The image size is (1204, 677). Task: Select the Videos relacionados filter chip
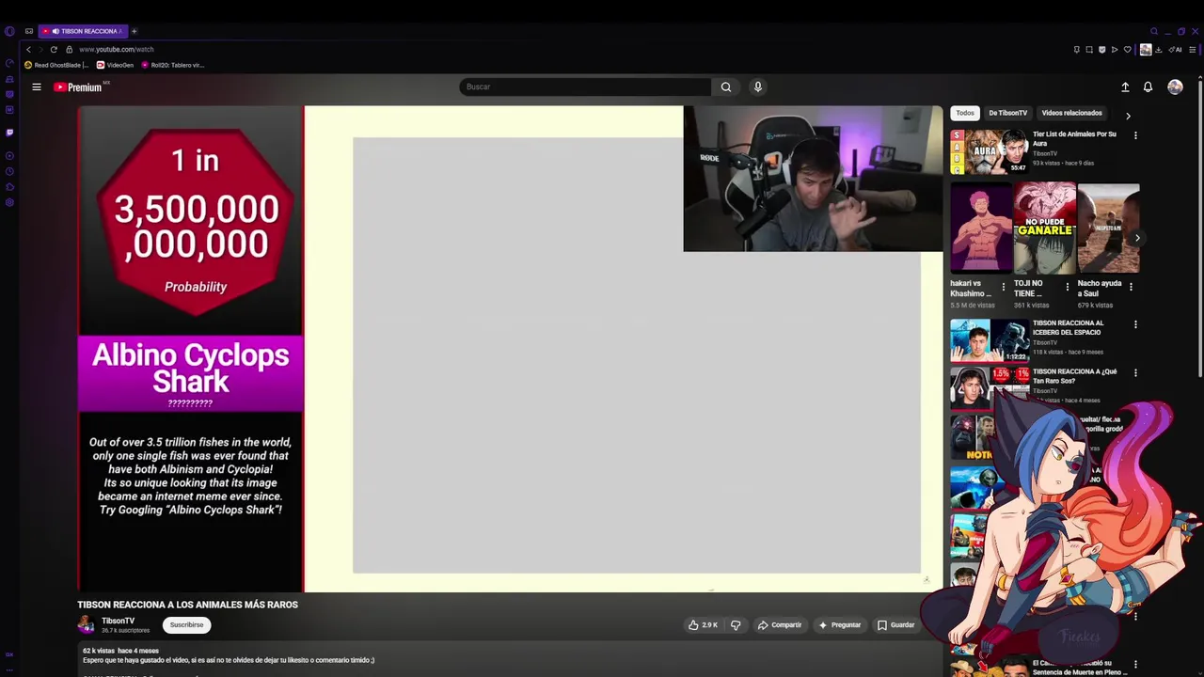pyautogui.click(x=1071, y=113)
